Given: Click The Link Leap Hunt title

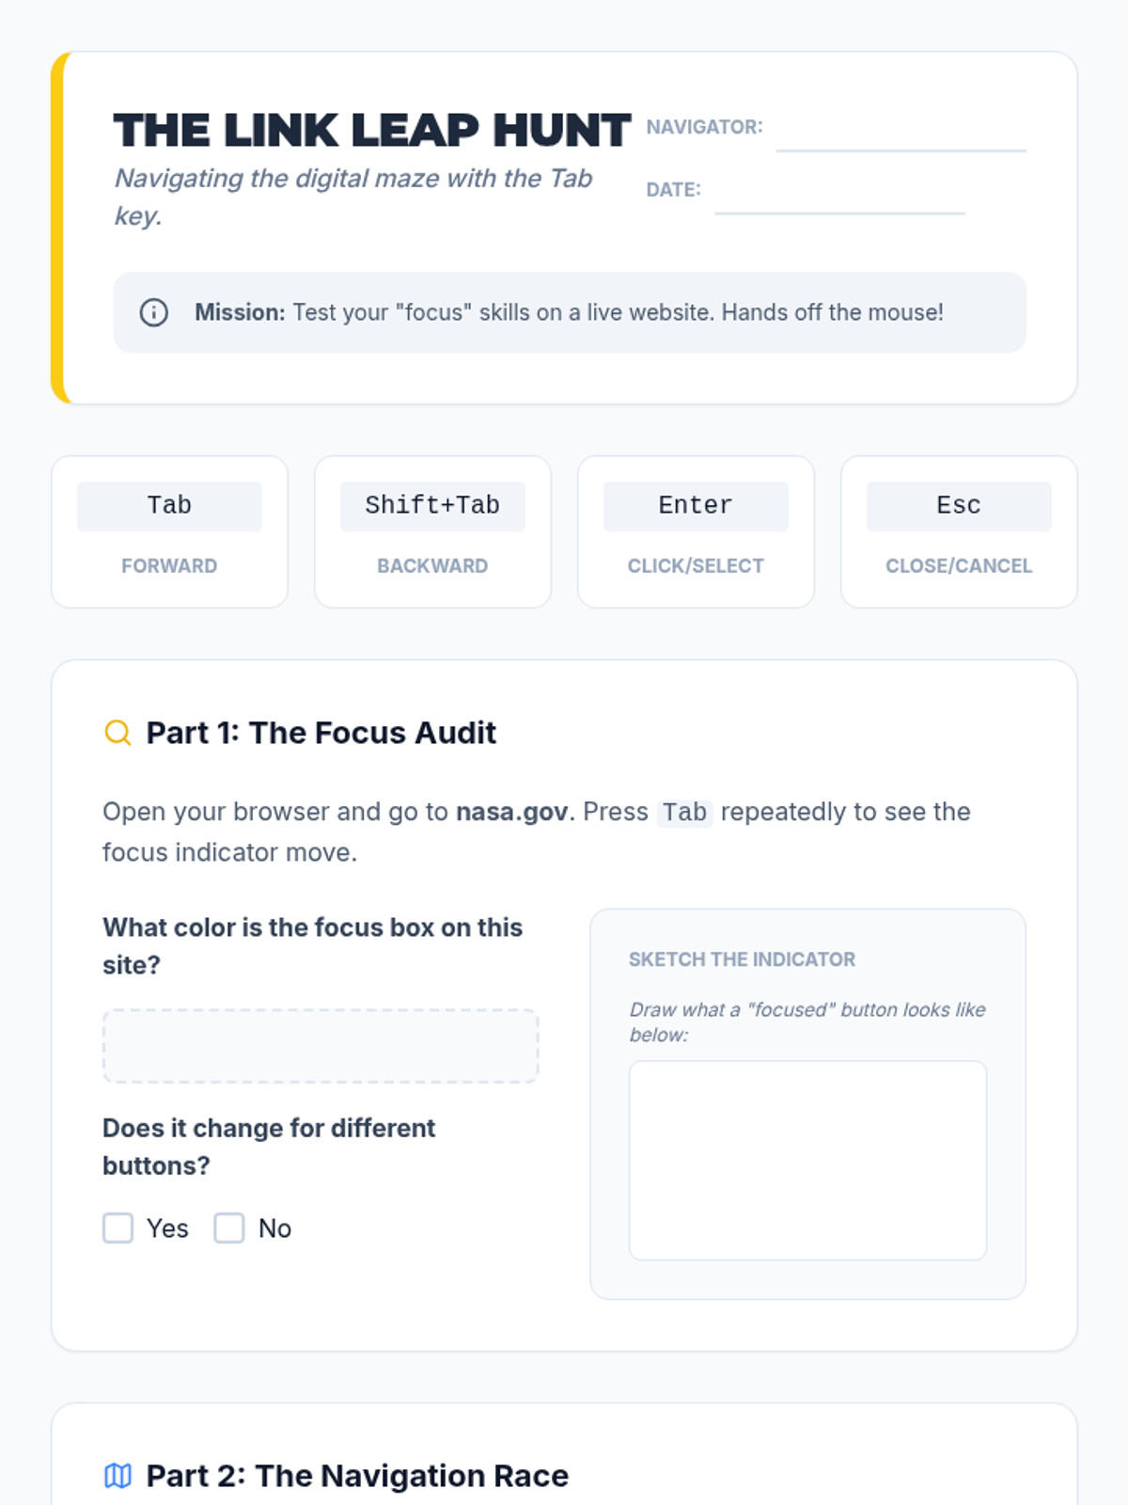Looking at the screenshot, I should coord(371,131).
